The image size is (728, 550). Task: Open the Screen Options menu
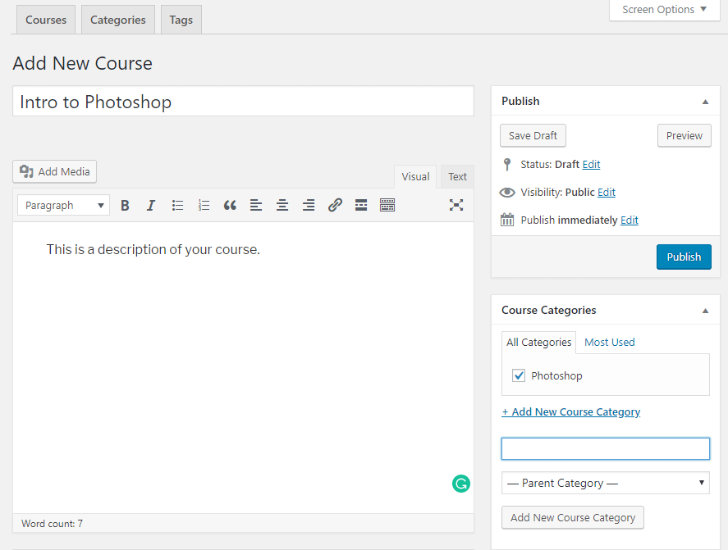pyautogui.click(x=663, y=10)
